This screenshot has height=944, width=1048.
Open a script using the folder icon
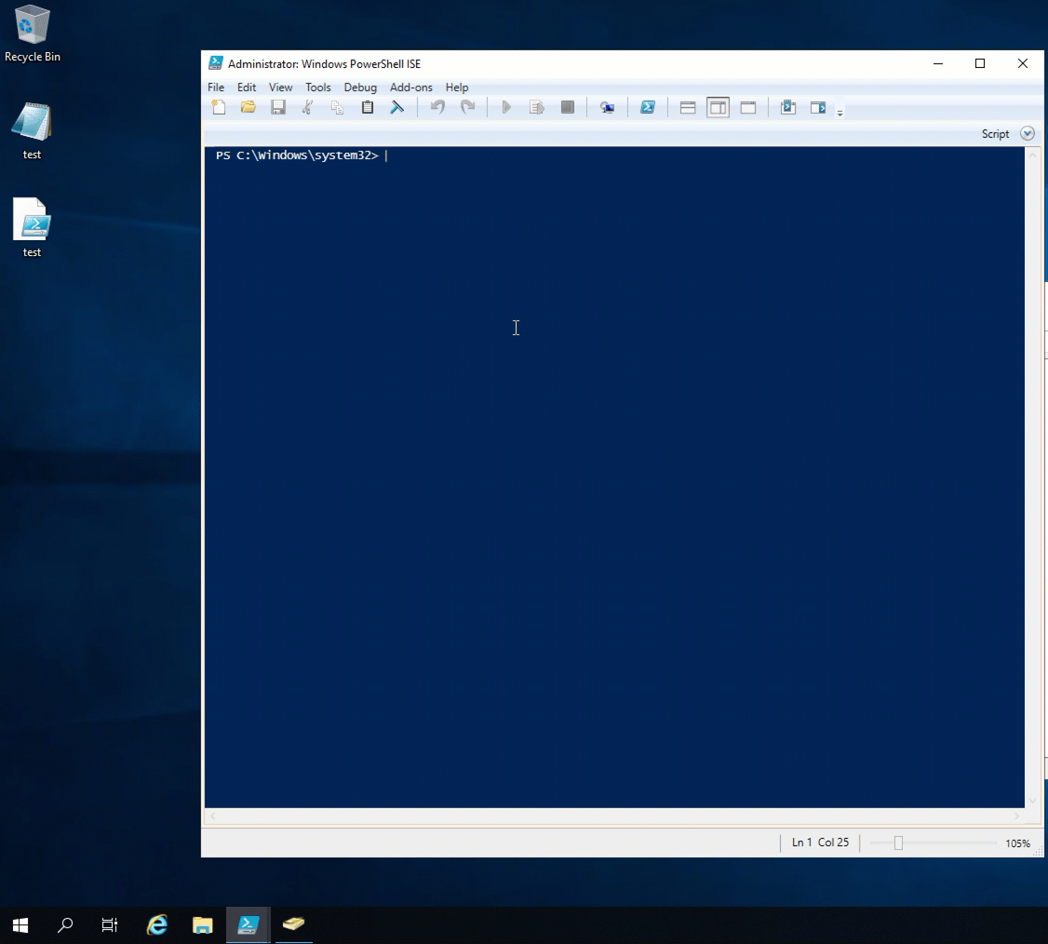click(248, 107)
